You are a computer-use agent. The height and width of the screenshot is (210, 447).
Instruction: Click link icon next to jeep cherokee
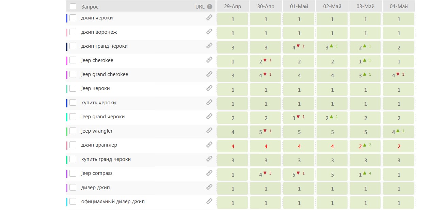pos(209,60)
